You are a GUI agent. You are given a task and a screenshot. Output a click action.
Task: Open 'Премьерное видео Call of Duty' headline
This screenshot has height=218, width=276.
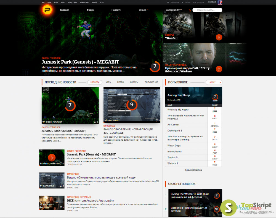(188, 70)
